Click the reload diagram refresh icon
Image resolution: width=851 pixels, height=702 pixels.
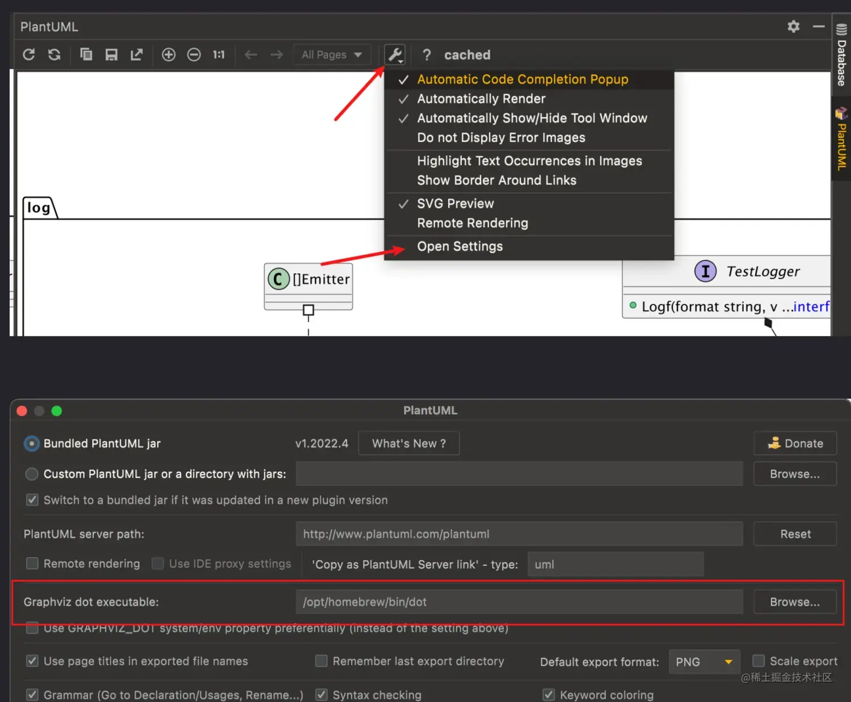point(29,54)
